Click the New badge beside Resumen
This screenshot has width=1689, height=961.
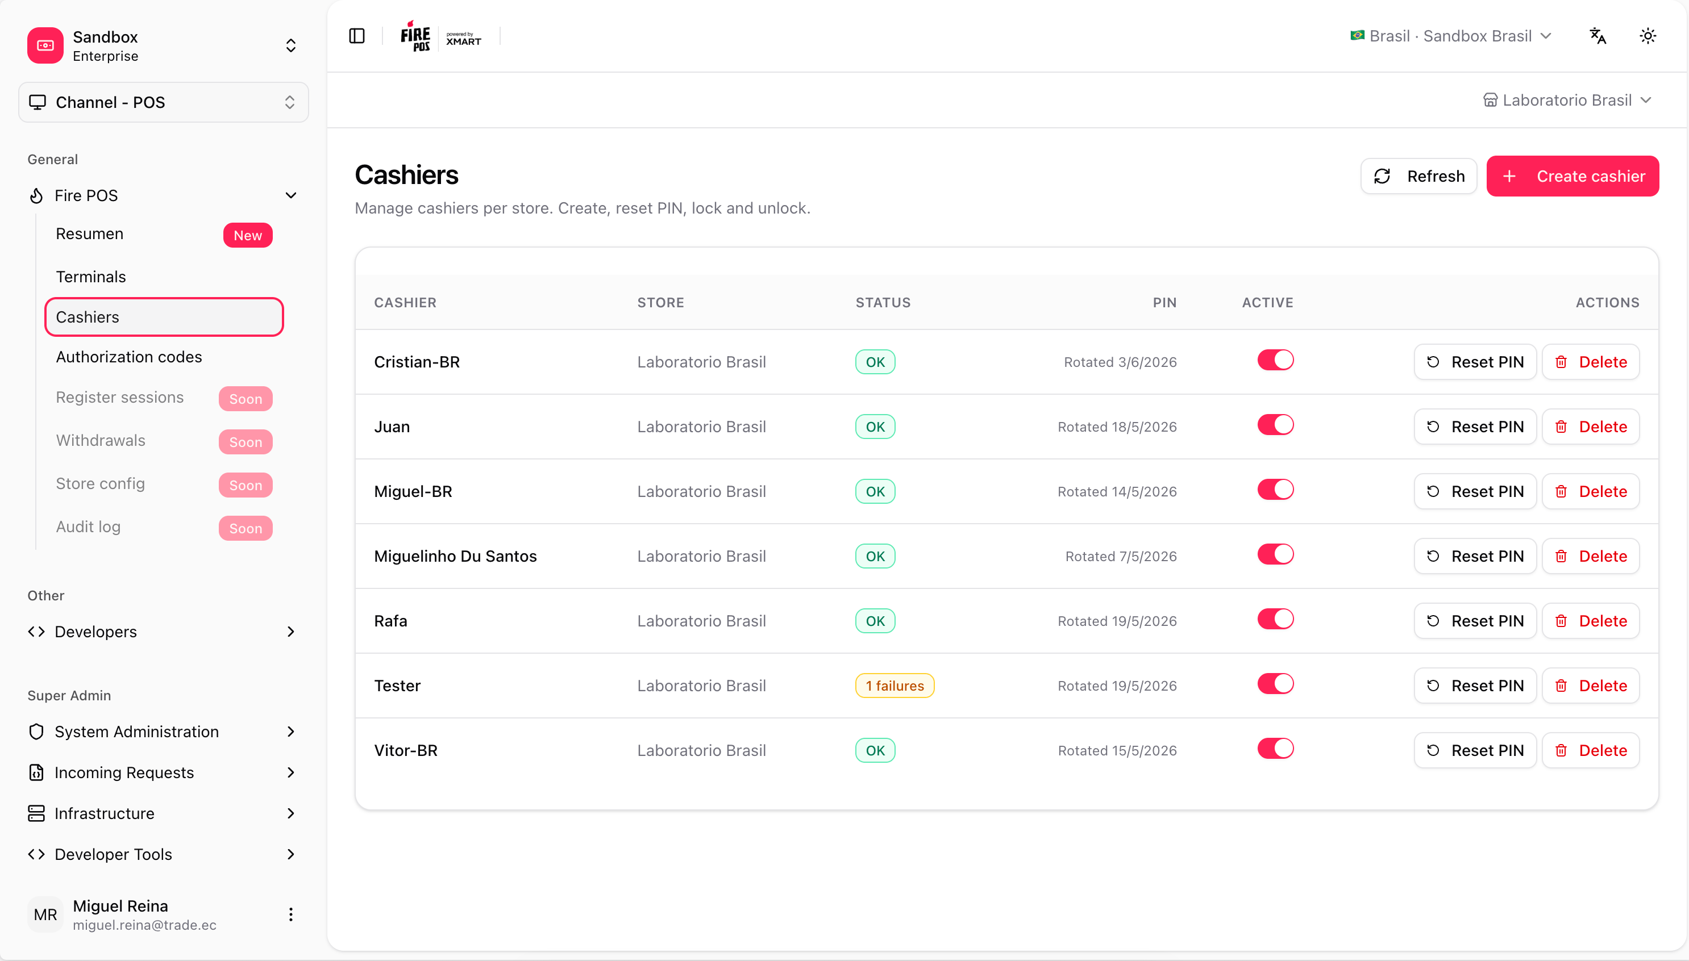[x=248, y=235]
